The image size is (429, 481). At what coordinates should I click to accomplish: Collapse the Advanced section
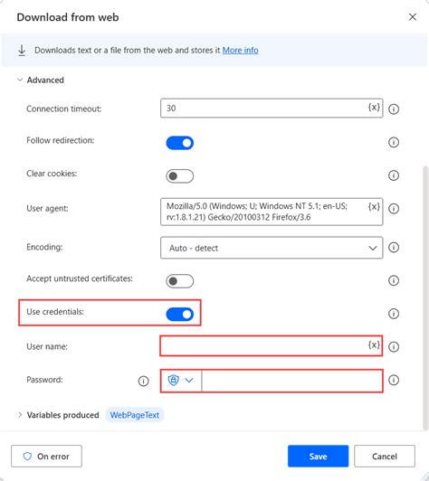pos(41,80)
